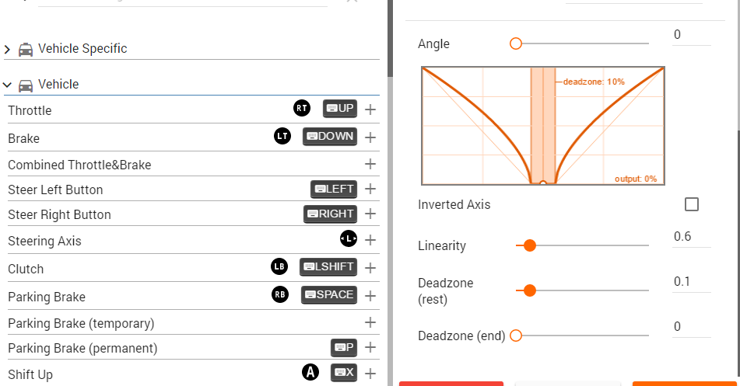Image resolution: width=740 pixels, height=386 pixels.
Task: Click the SPACE key binding for Parking Brake
Action: tap(329, 295)
